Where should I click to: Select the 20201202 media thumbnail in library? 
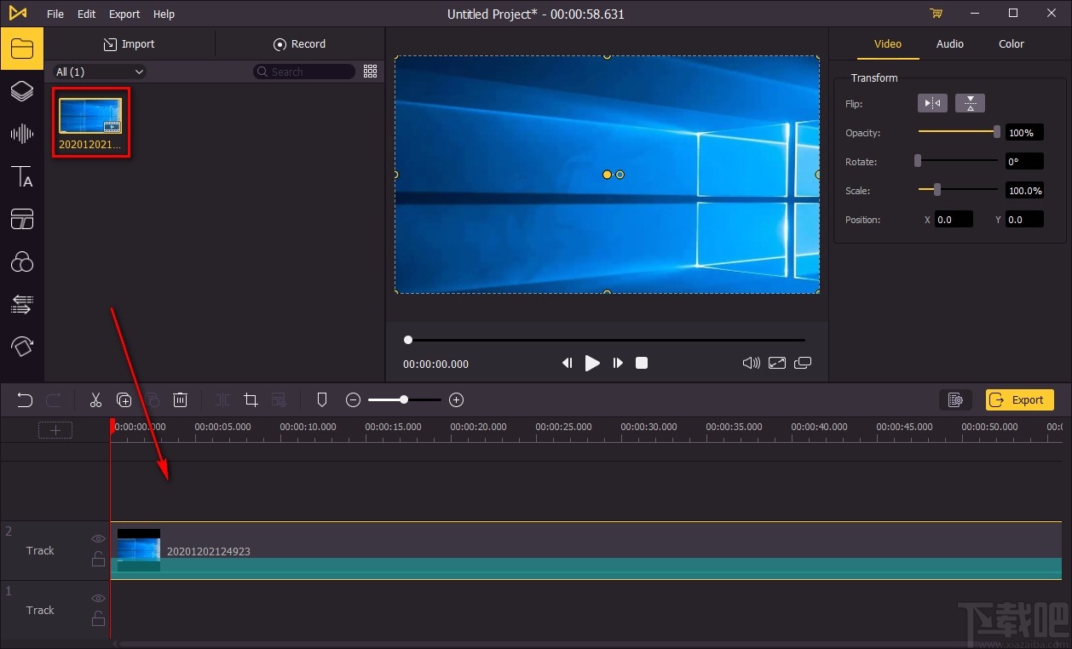point(90,122)
